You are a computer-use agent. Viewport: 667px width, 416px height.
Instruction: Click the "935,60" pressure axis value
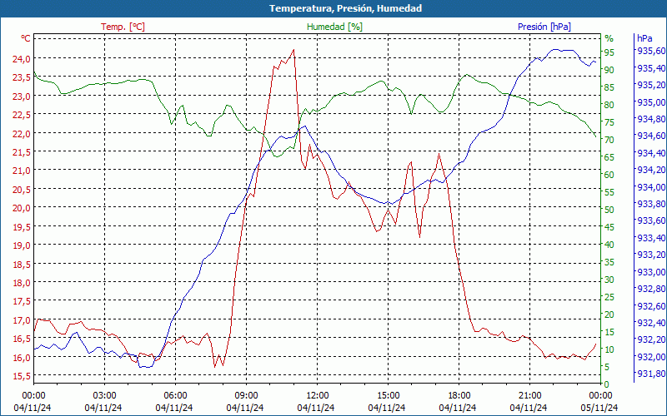coord(651,51)
